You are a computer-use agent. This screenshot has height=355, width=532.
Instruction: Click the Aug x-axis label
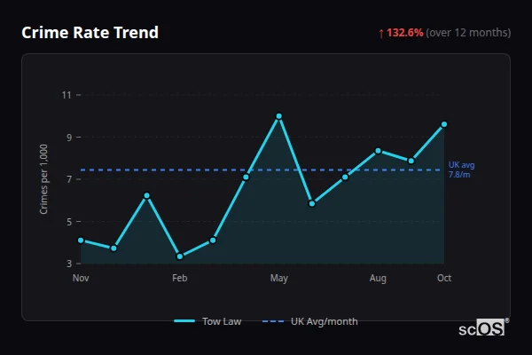click(x=378, y=278)
